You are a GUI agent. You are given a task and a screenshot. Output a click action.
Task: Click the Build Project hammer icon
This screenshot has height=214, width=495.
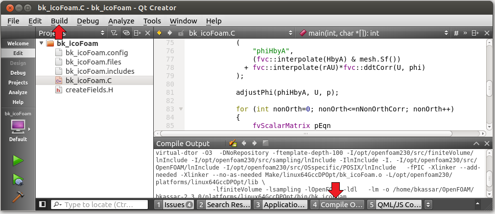[18, 196]
